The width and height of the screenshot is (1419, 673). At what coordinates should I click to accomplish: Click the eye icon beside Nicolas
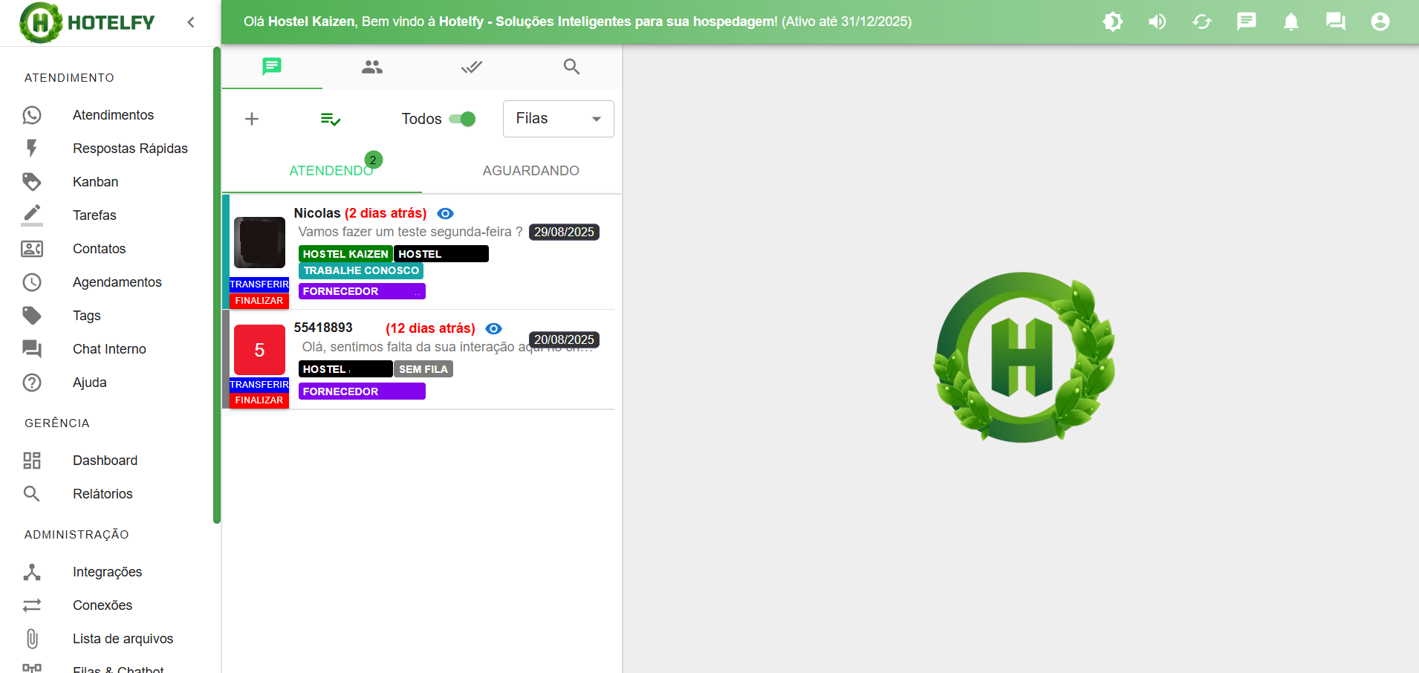(445, 214)
